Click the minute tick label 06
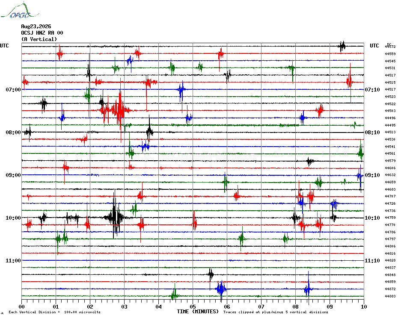 point(227,306)
